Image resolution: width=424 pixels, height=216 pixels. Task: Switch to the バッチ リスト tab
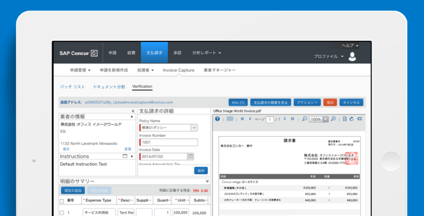click(x=72, y=87)
